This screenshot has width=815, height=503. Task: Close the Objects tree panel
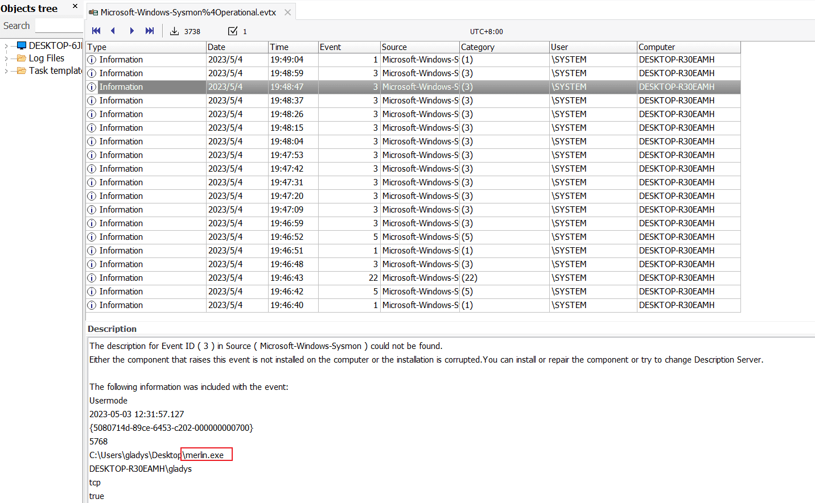[75, 6]
